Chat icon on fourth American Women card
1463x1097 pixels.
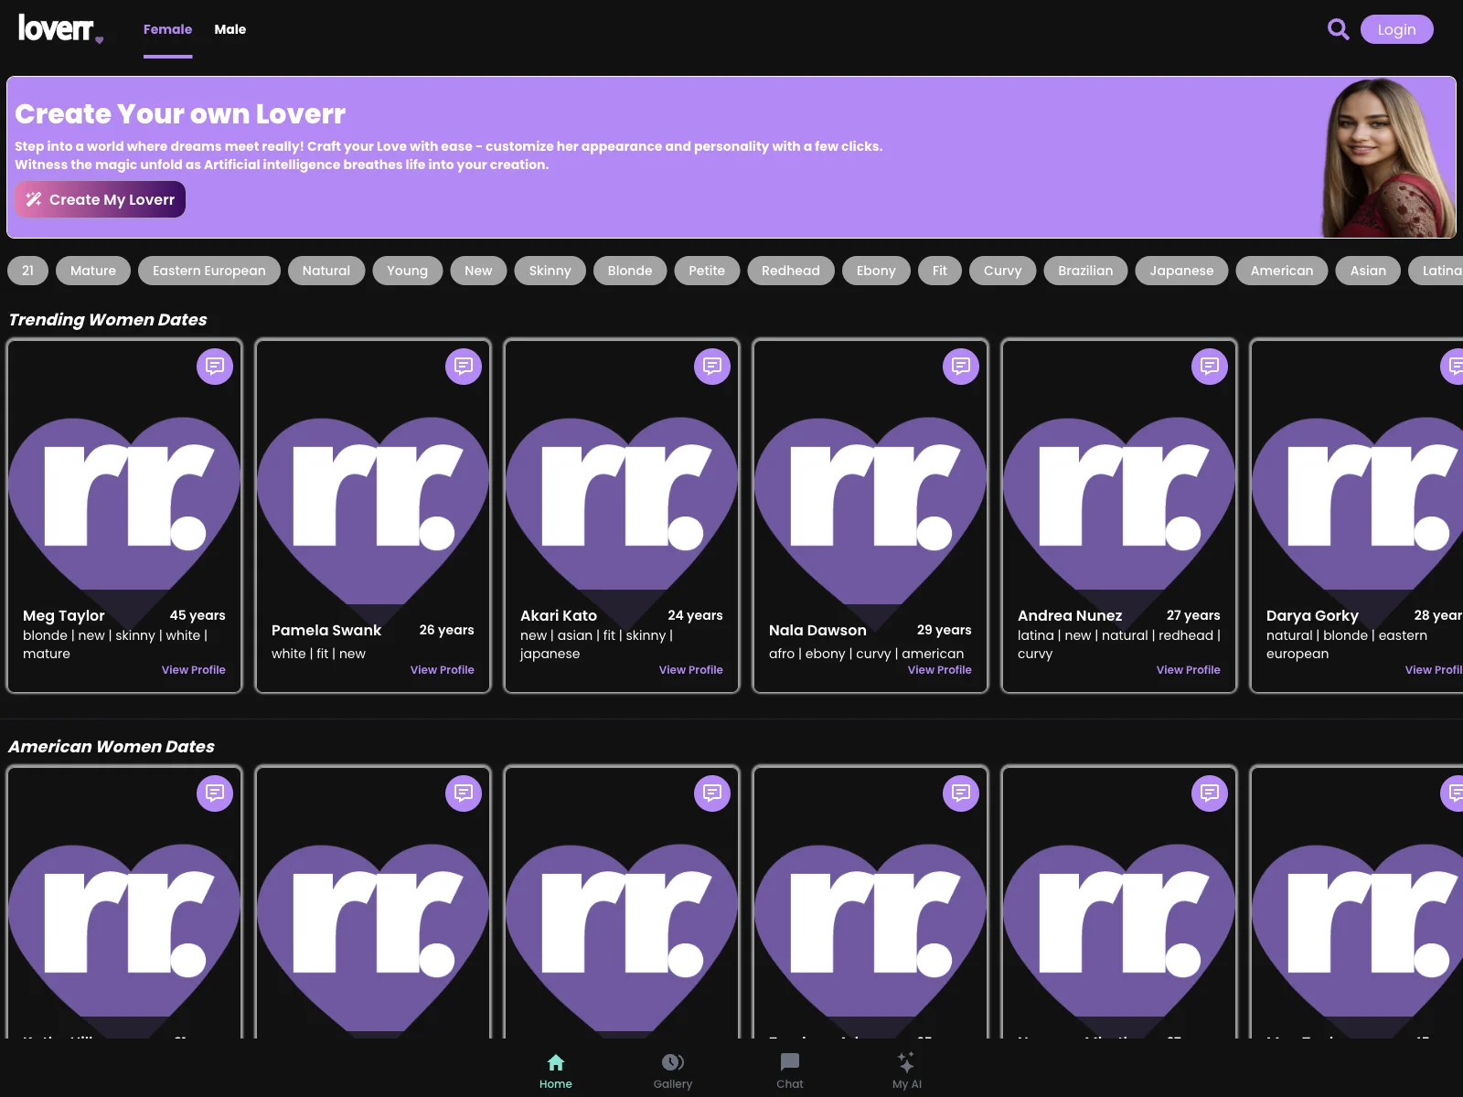[x=961, y=793]
